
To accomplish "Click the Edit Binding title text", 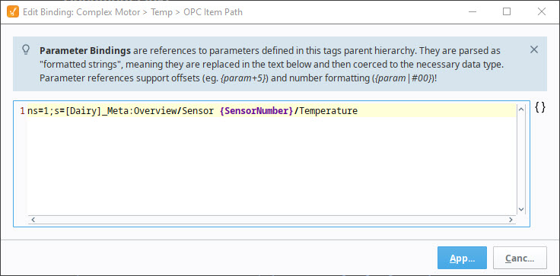I will coord(132,12).
